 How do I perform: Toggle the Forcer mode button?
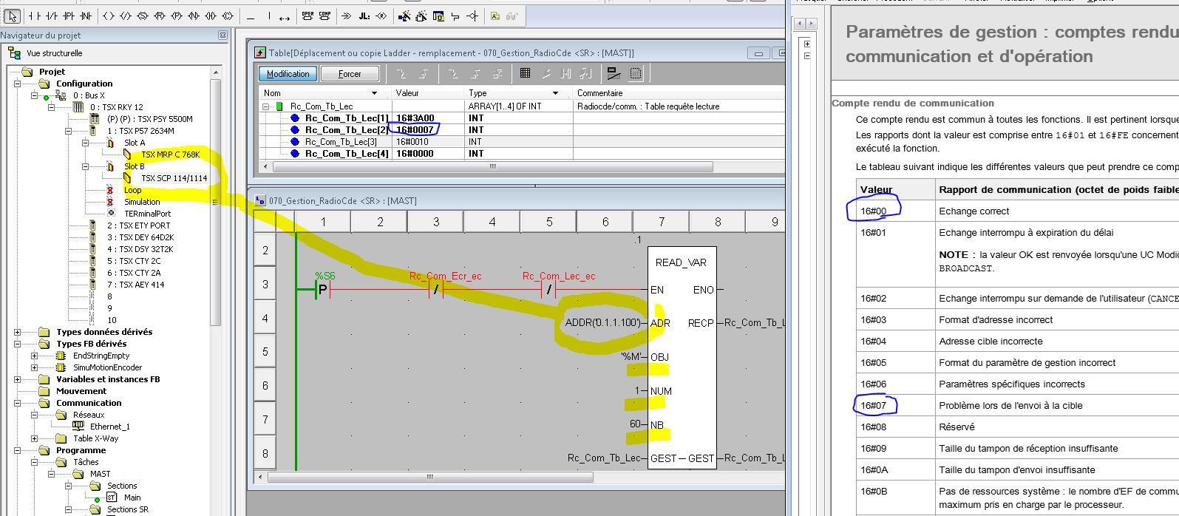point(350,74)
